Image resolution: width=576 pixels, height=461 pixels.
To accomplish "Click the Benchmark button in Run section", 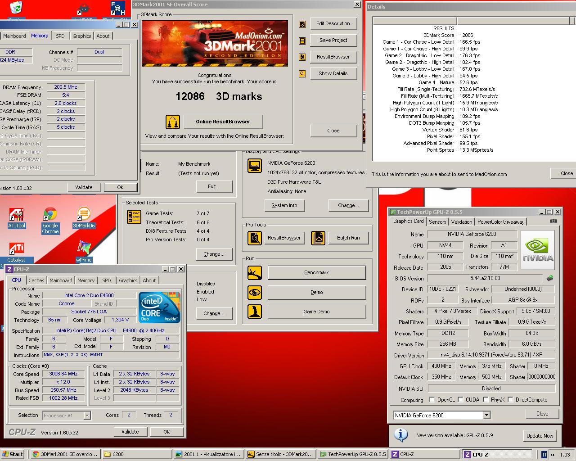I will pyautogui.click(x=317, y=272).
